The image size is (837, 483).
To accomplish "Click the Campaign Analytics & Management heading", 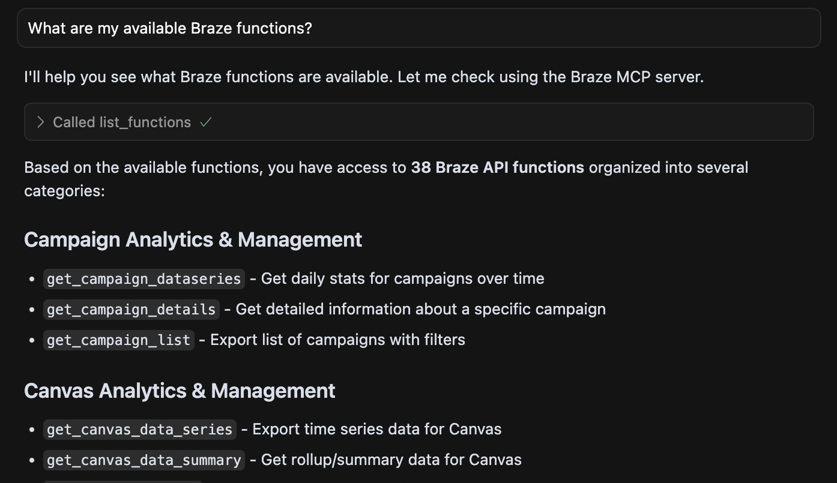I will coord(193,239).
